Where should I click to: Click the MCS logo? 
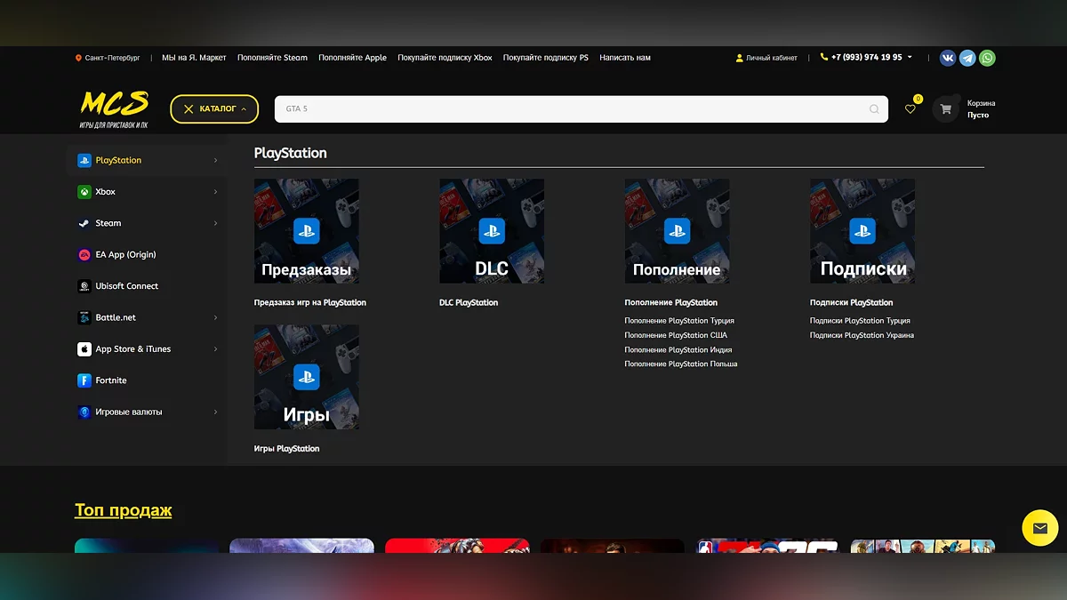click(x=114, y=109)
